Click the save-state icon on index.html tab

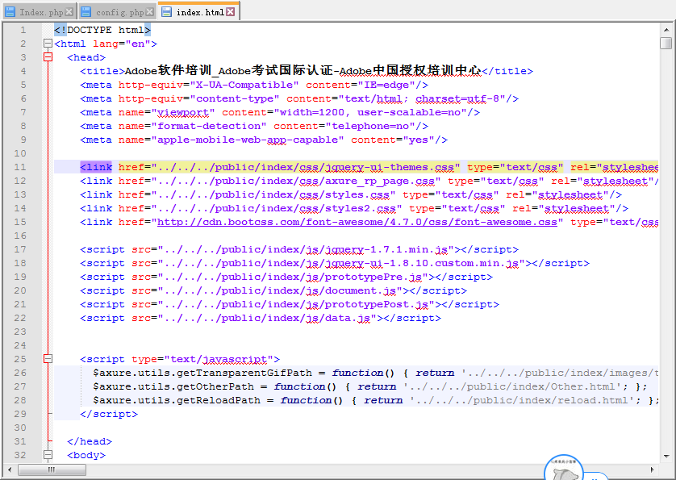click(166, 11)
